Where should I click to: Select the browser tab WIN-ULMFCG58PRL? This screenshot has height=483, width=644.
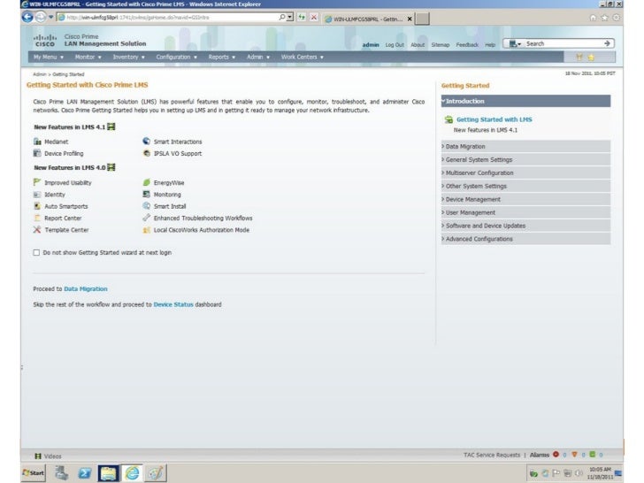368,19
